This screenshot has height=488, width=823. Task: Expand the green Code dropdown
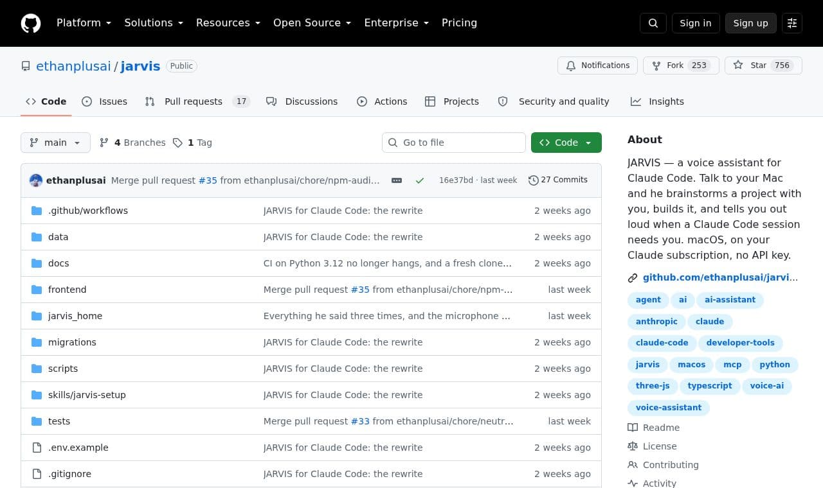pos(566,143)
